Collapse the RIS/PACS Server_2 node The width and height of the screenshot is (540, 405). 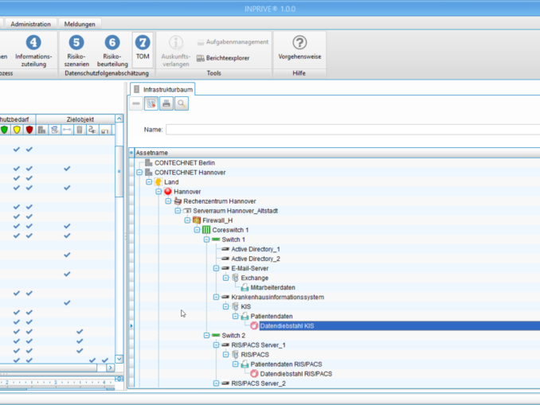tap(217, 384)
